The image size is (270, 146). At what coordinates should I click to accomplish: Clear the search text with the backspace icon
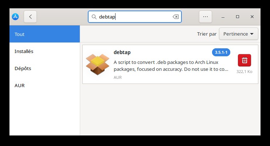pyautogui.click(x=176, y=17)
